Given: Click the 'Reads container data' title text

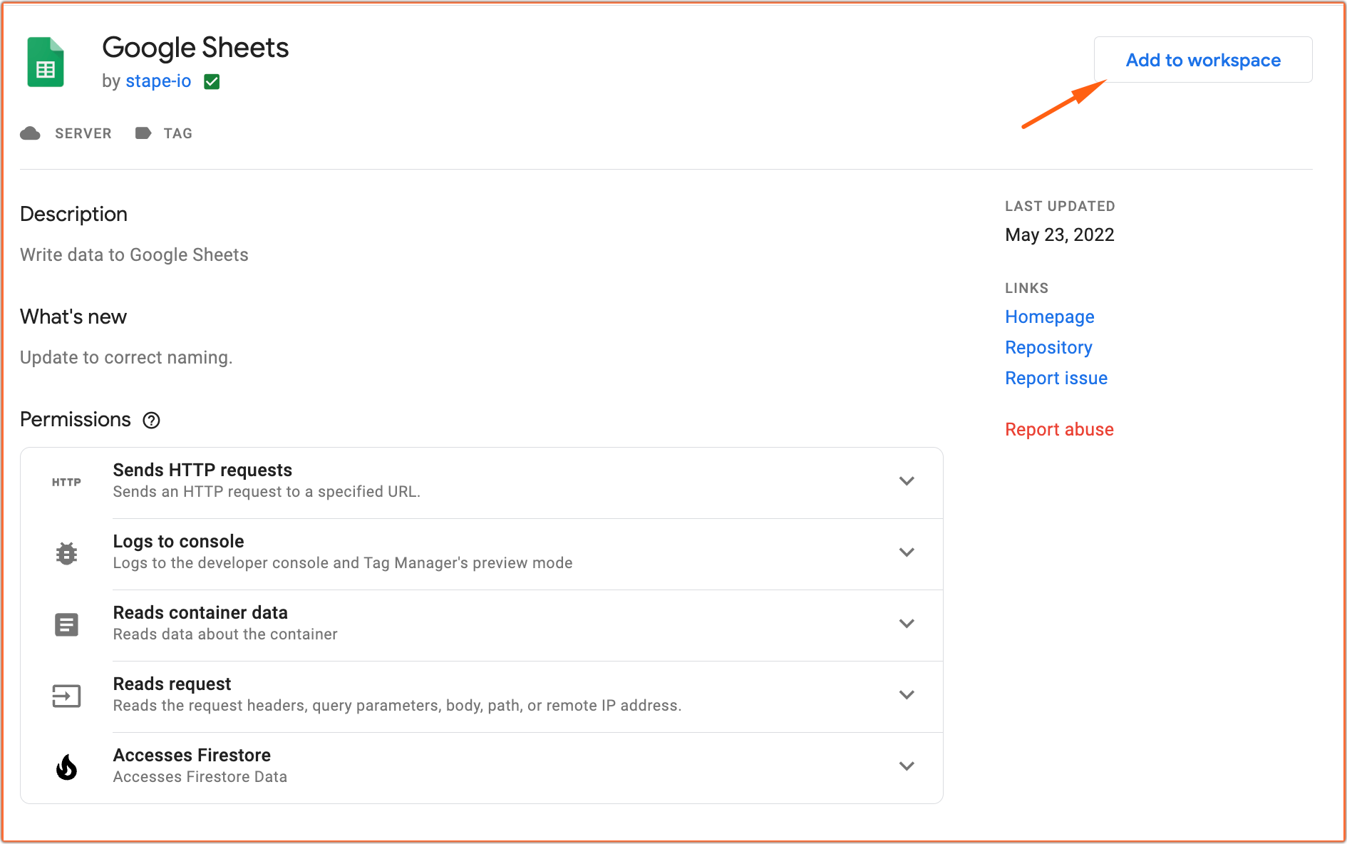Looking at the screenshot, I should tap(200, 613).
